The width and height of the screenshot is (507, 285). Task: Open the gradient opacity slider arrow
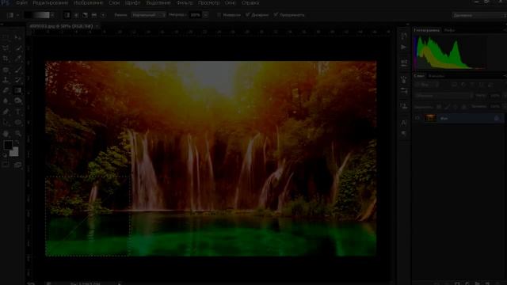[205, 15]
